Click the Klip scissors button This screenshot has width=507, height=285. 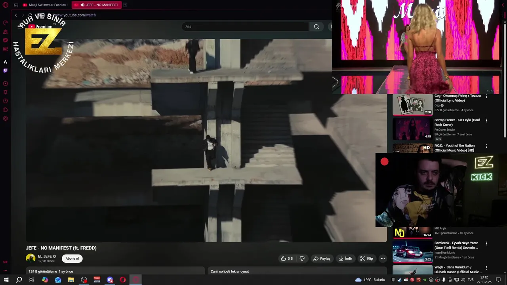click(x=366, y=258)
